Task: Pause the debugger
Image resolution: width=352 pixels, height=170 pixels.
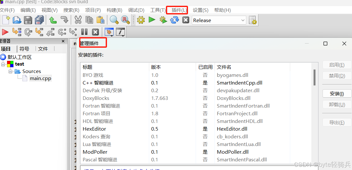Action: (x=85, y=32)
